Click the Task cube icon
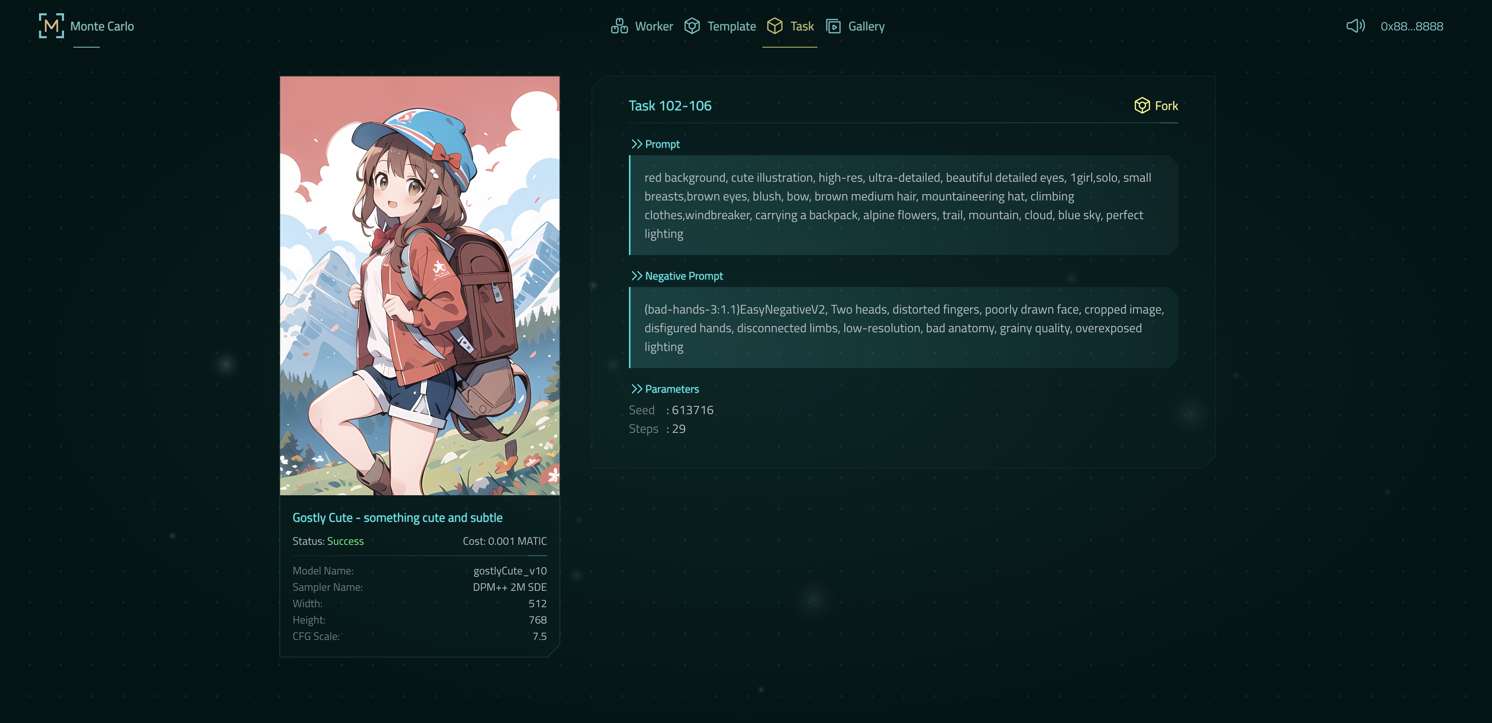 coord(774,26)
